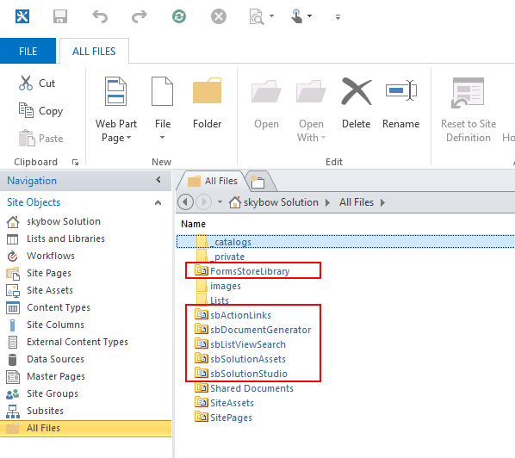Collapse the Navigation pane with arrow
This screenshot has height=458, width=515.
coord(158,180)
